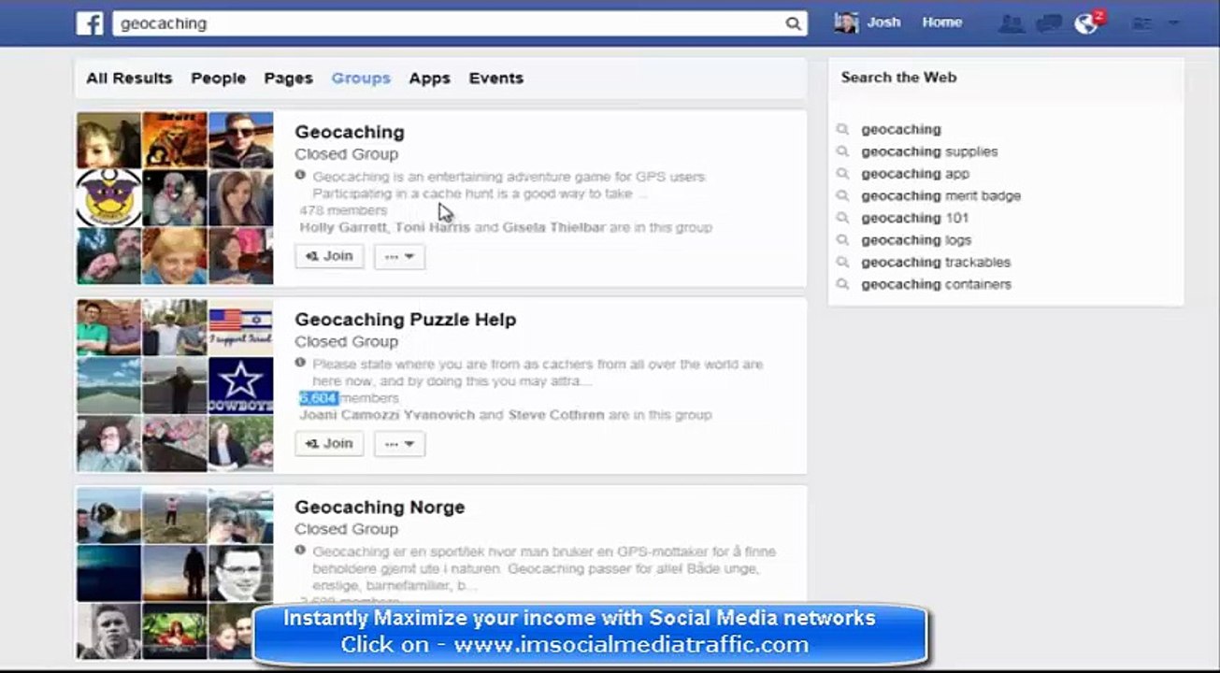Join the Geocaching group
Image resolution: width=1220 pixels, height=673 pixels.
pos(329,256)
